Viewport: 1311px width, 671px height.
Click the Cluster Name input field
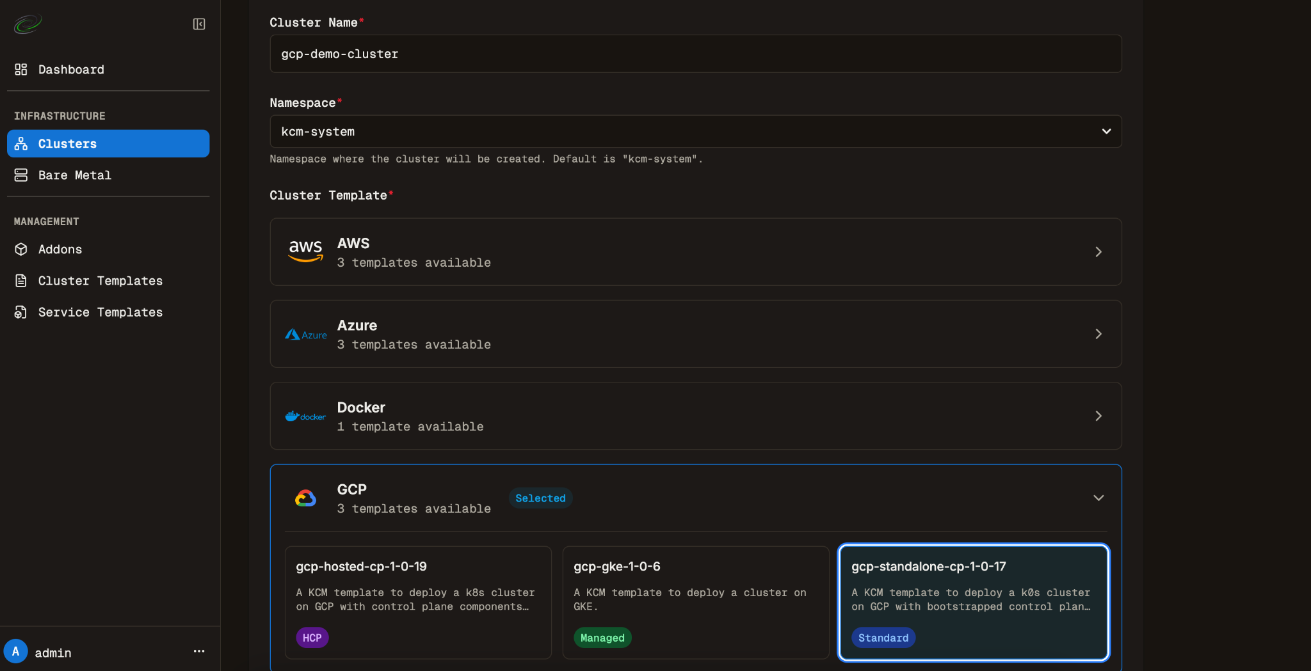(695, 54)
